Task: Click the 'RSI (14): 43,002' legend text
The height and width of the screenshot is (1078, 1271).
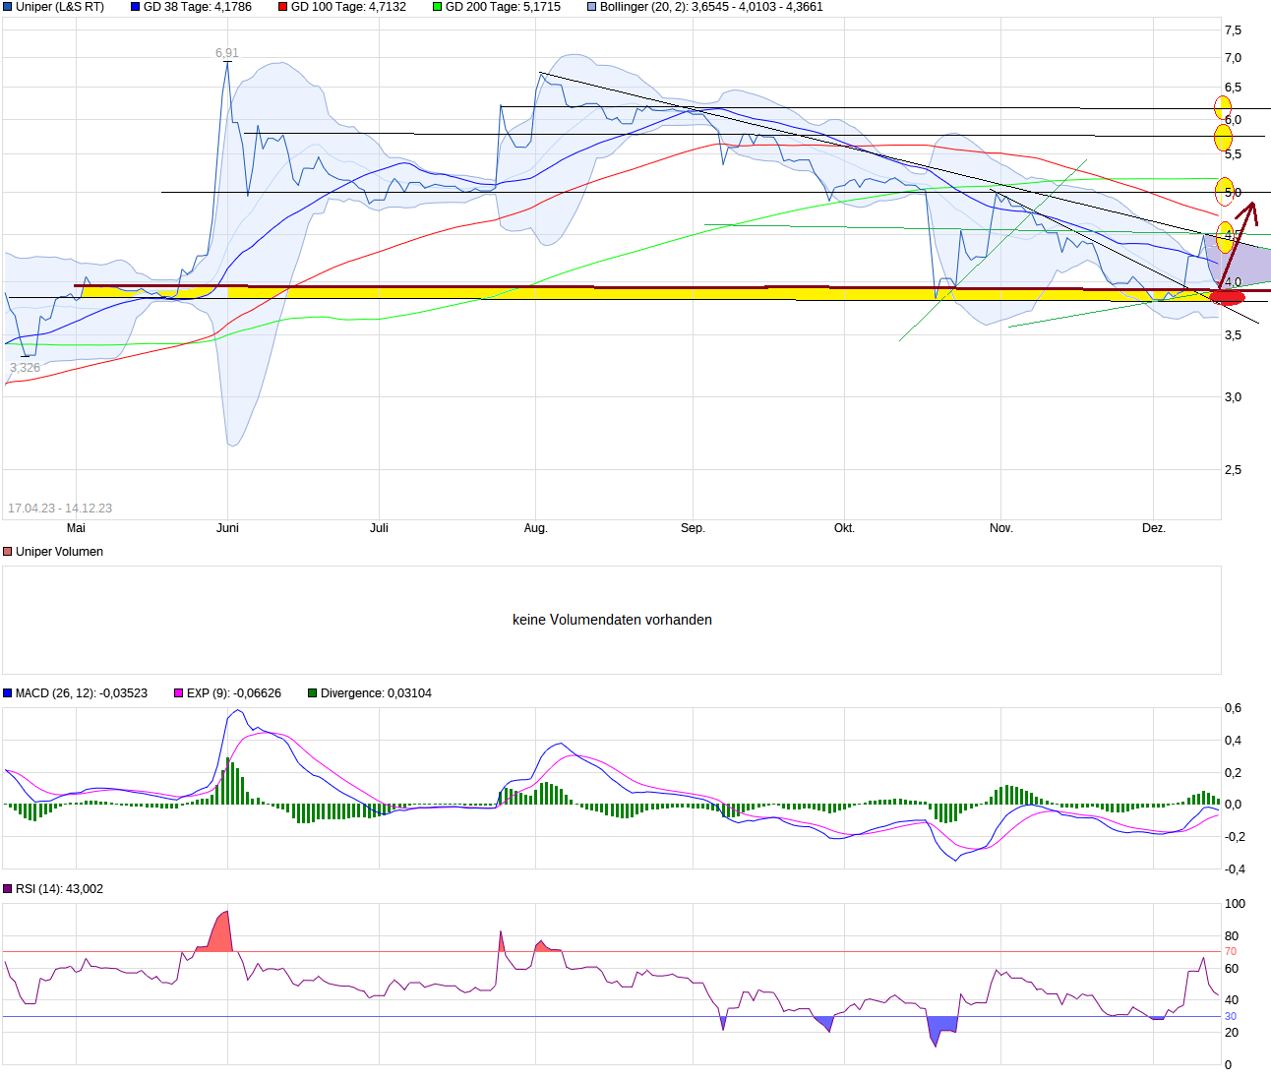Action: (x=59, y=889)
